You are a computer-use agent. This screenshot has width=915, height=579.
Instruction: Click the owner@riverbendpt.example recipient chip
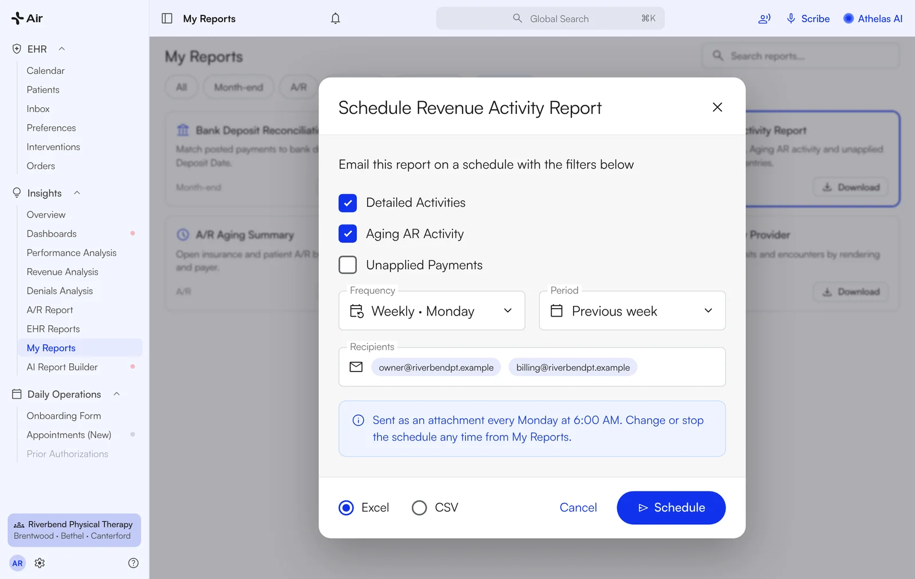436,368
